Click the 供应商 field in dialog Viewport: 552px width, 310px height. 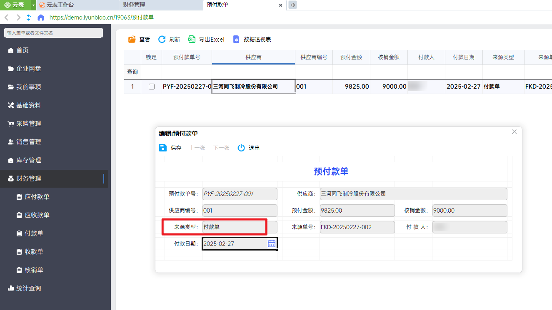(413, 194)
